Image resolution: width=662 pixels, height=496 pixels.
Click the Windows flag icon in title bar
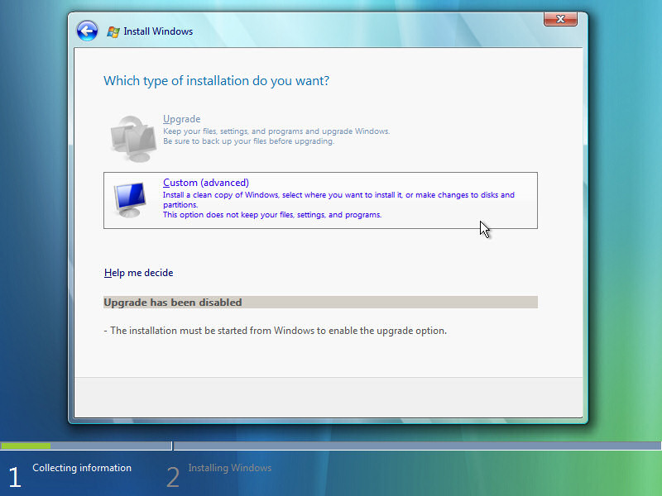(x=113, y=31)
